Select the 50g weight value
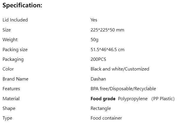 coord(95,40)
